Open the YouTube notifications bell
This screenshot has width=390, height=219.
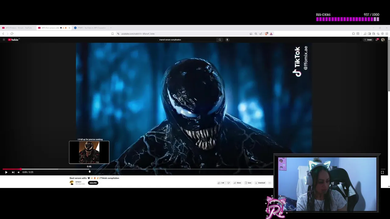pos(377,40)
